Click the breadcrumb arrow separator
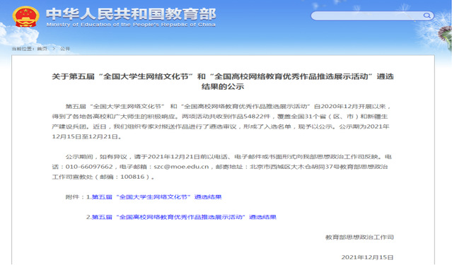 click(x=54, y=49)
